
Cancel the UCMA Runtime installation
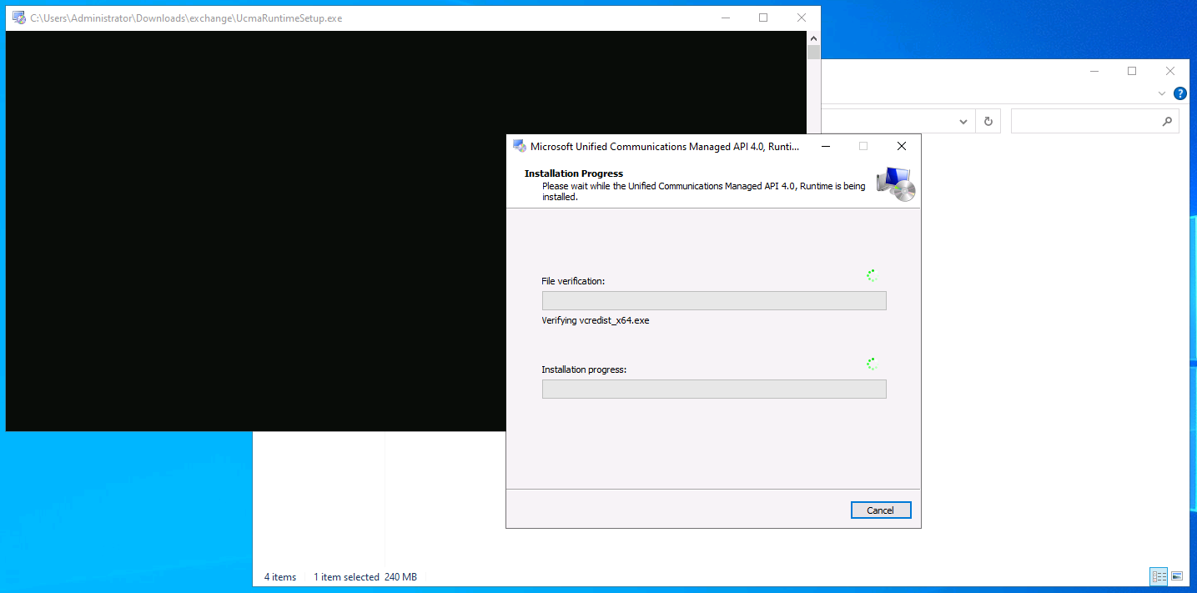point(881,510)
